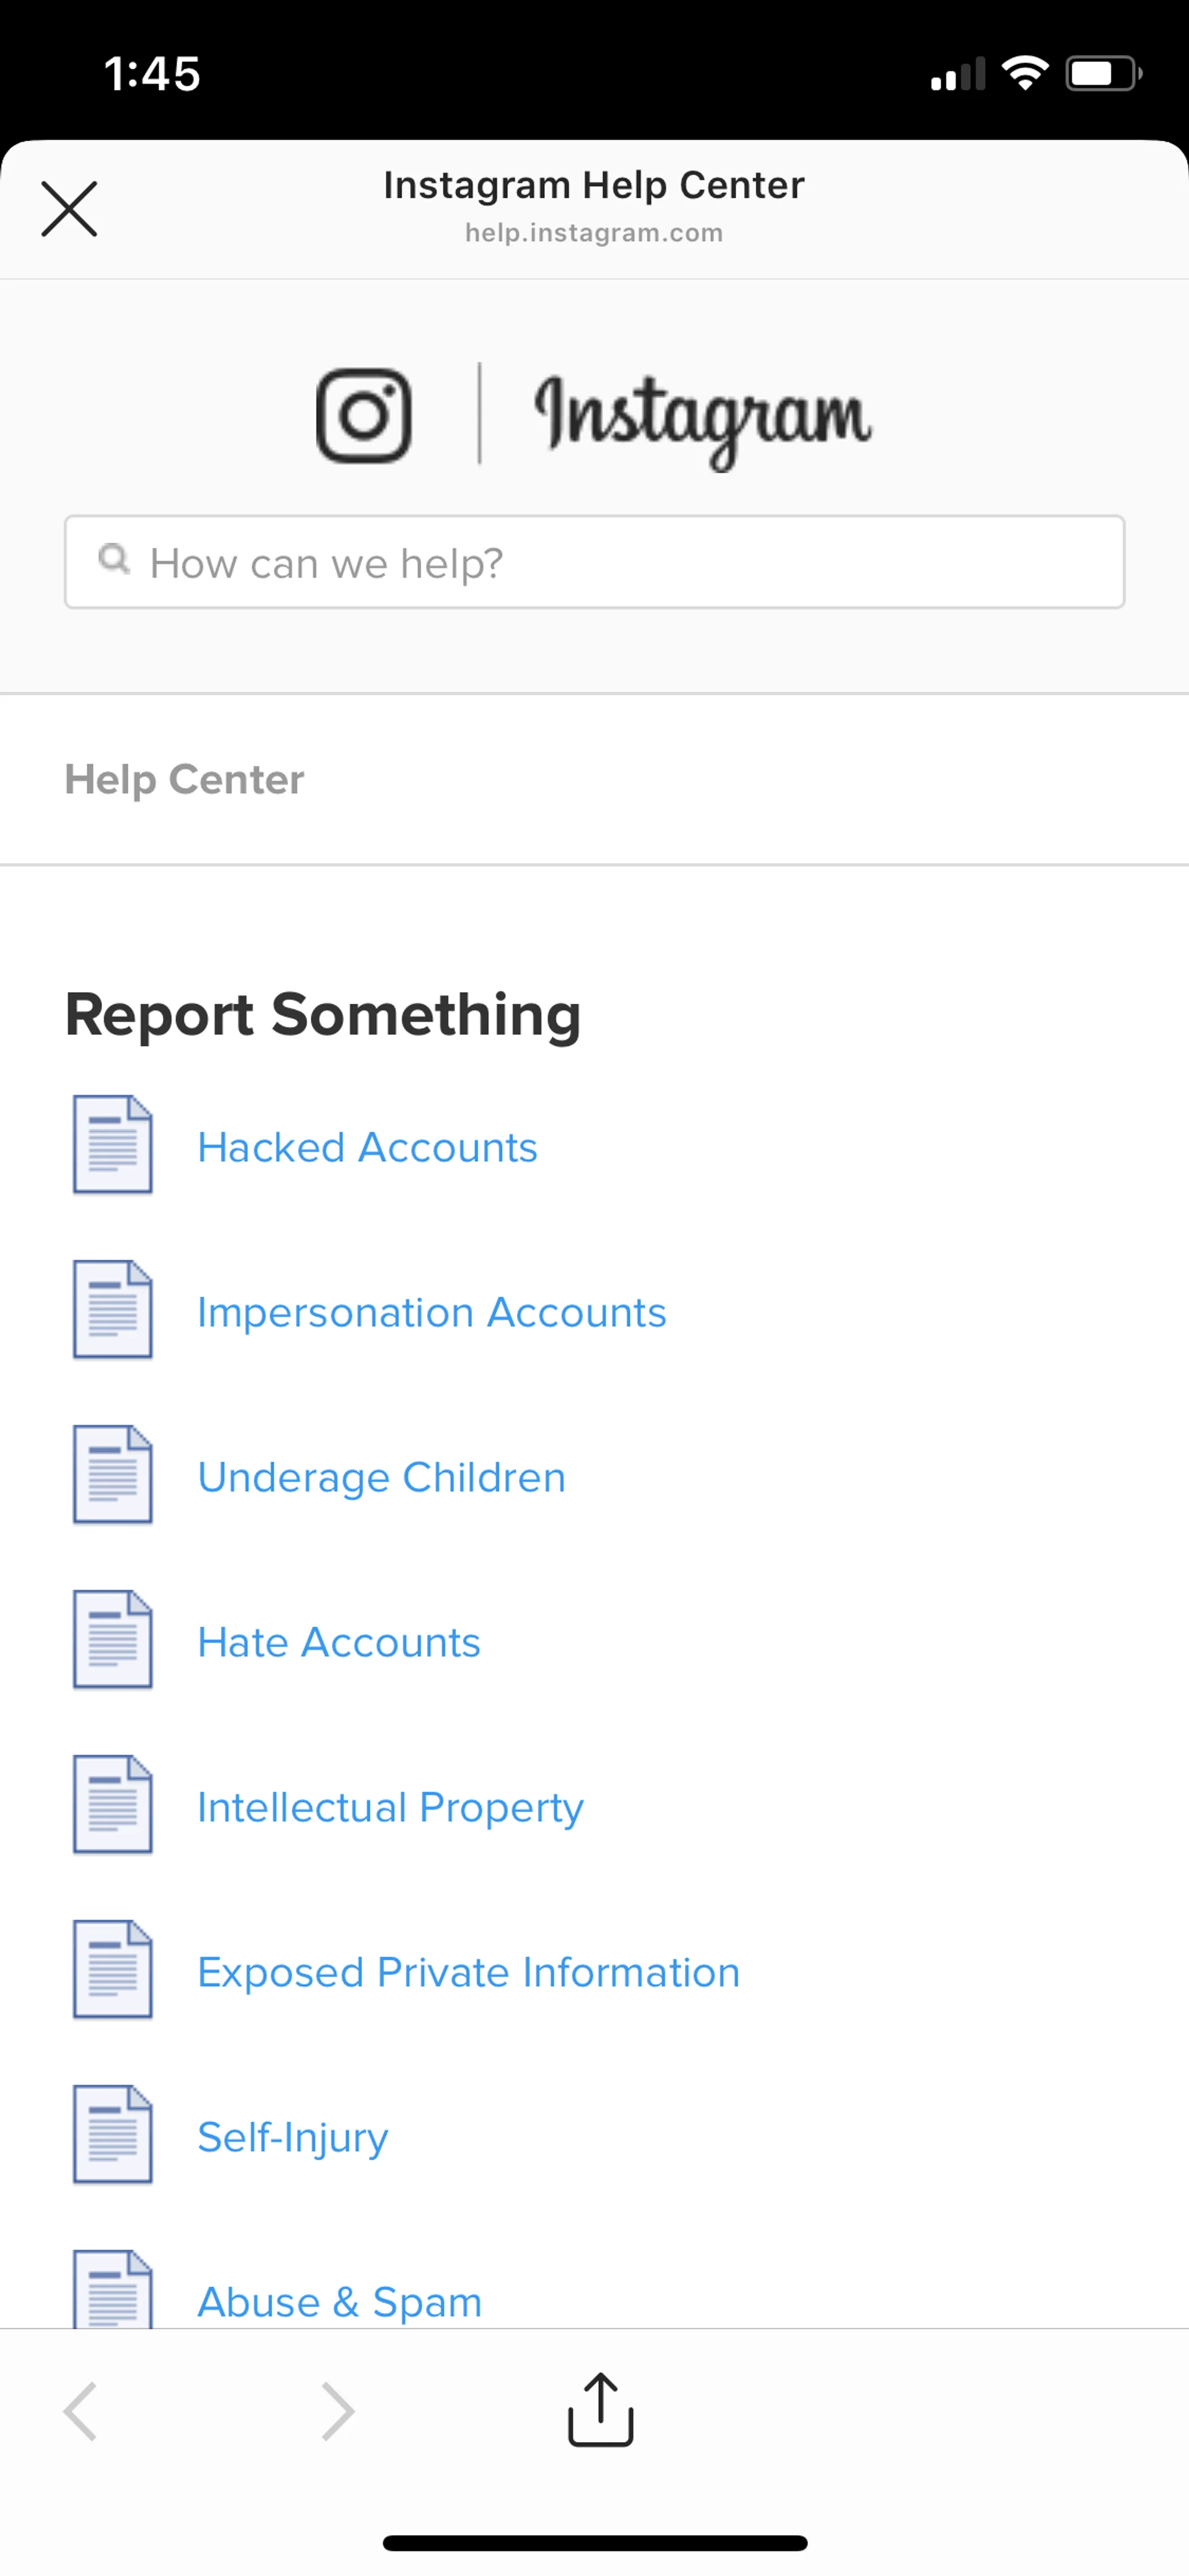
Task: Focus the 'How can we help?' search field
Action: coord(619,562)
